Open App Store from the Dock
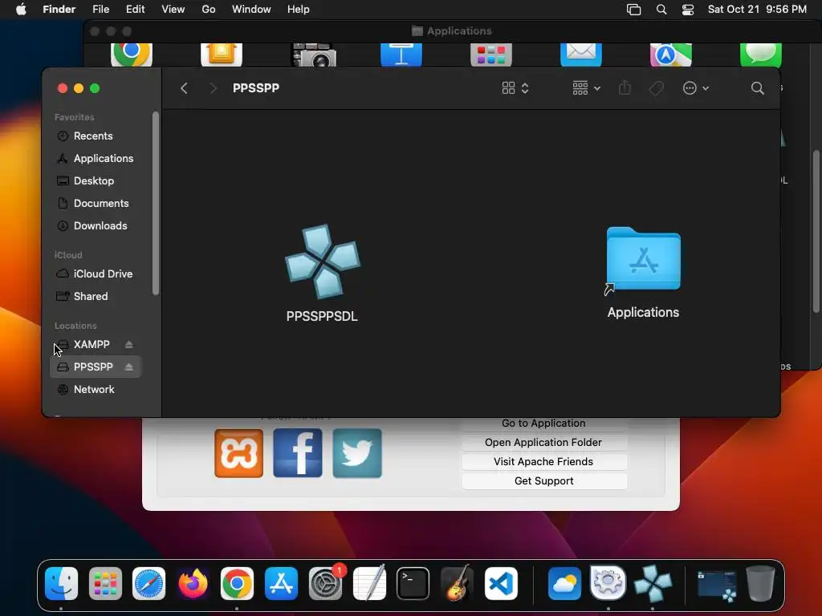The height and width of the screenshot is (616, 822). pyautogui.click(x=281, y=583)
